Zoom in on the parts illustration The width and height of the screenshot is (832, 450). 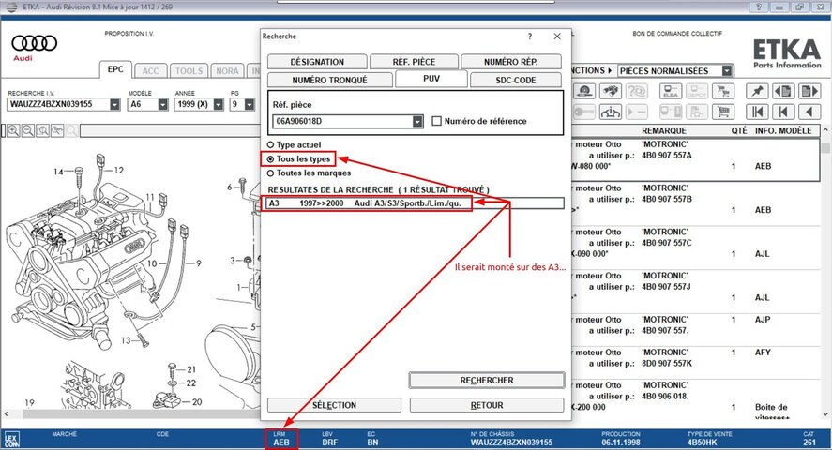13,130
